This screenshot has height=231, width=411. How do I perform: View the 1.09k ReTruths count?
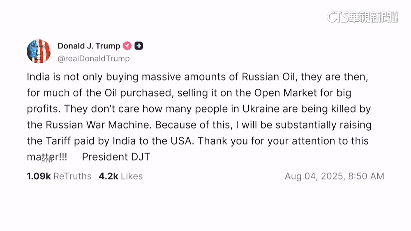(x=59, y=176)
